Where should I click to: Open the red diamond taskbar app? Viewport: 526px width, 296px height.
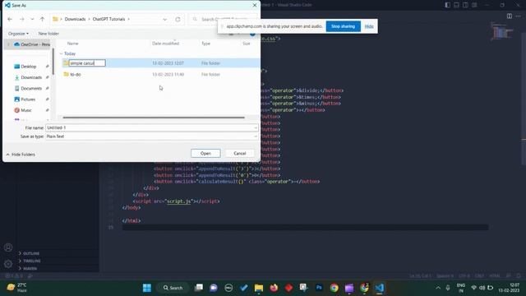pyautogui.click(x=288, y=288)
